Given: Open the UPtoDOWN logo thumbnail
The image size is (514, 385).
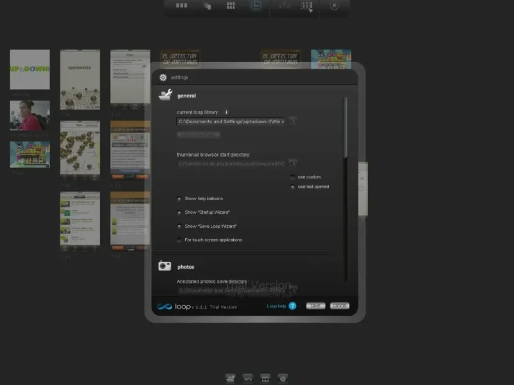Looking at the screenshot, I should click(x=30, y=69).
